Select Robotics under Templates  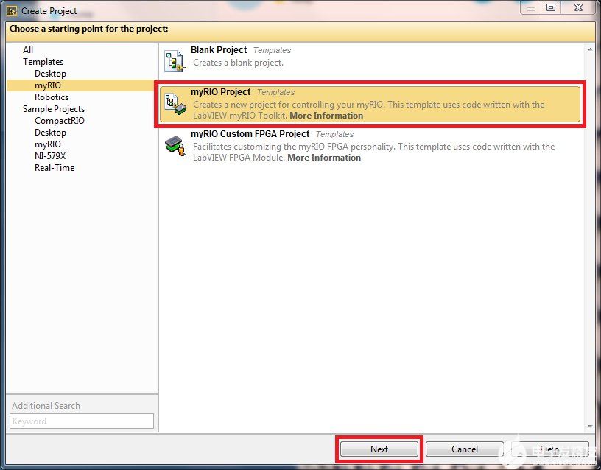pos(52,97)
